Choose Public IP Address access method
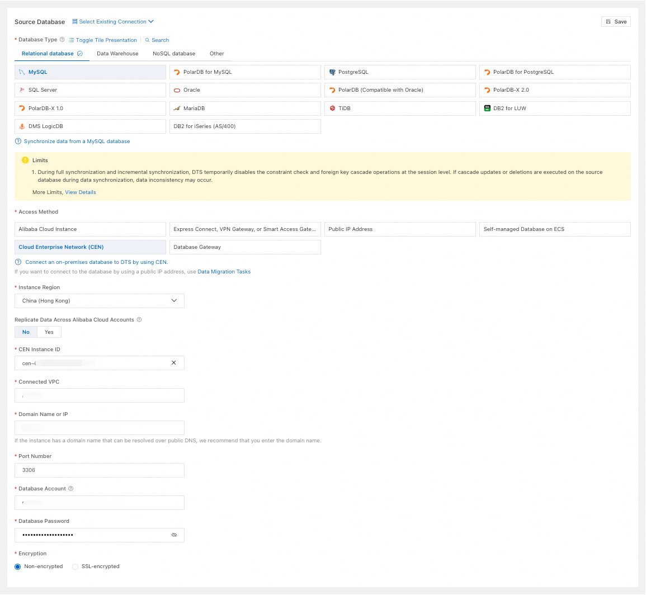This screenshot has height=595, width=646. click(400, 229)
